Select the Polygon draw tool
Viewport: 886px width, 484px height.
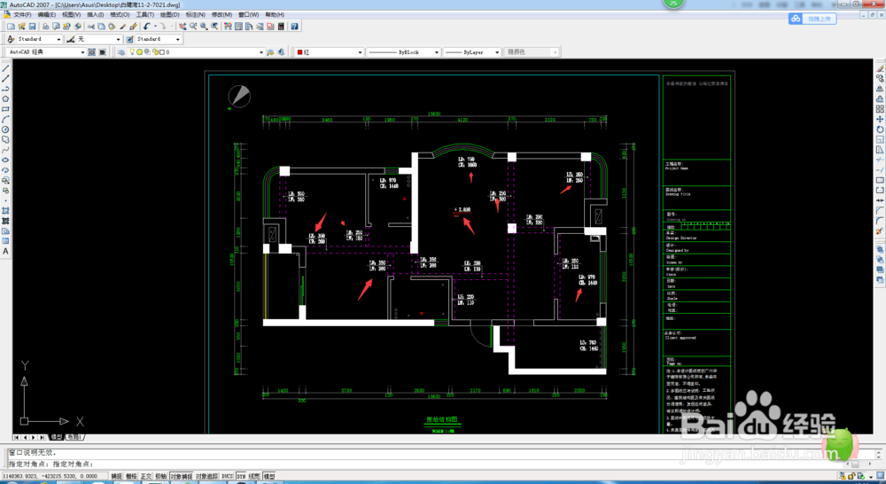6,98
